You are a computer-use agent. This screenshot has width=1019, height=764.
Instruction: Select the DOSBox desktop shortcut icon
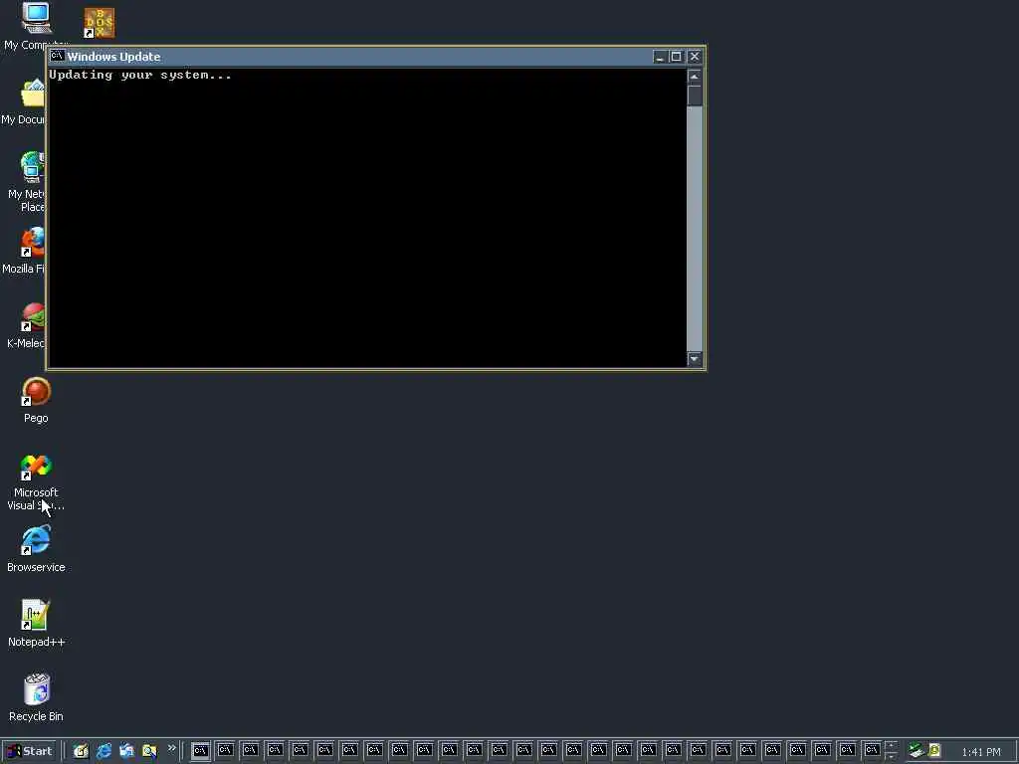[x=100, y=23]
